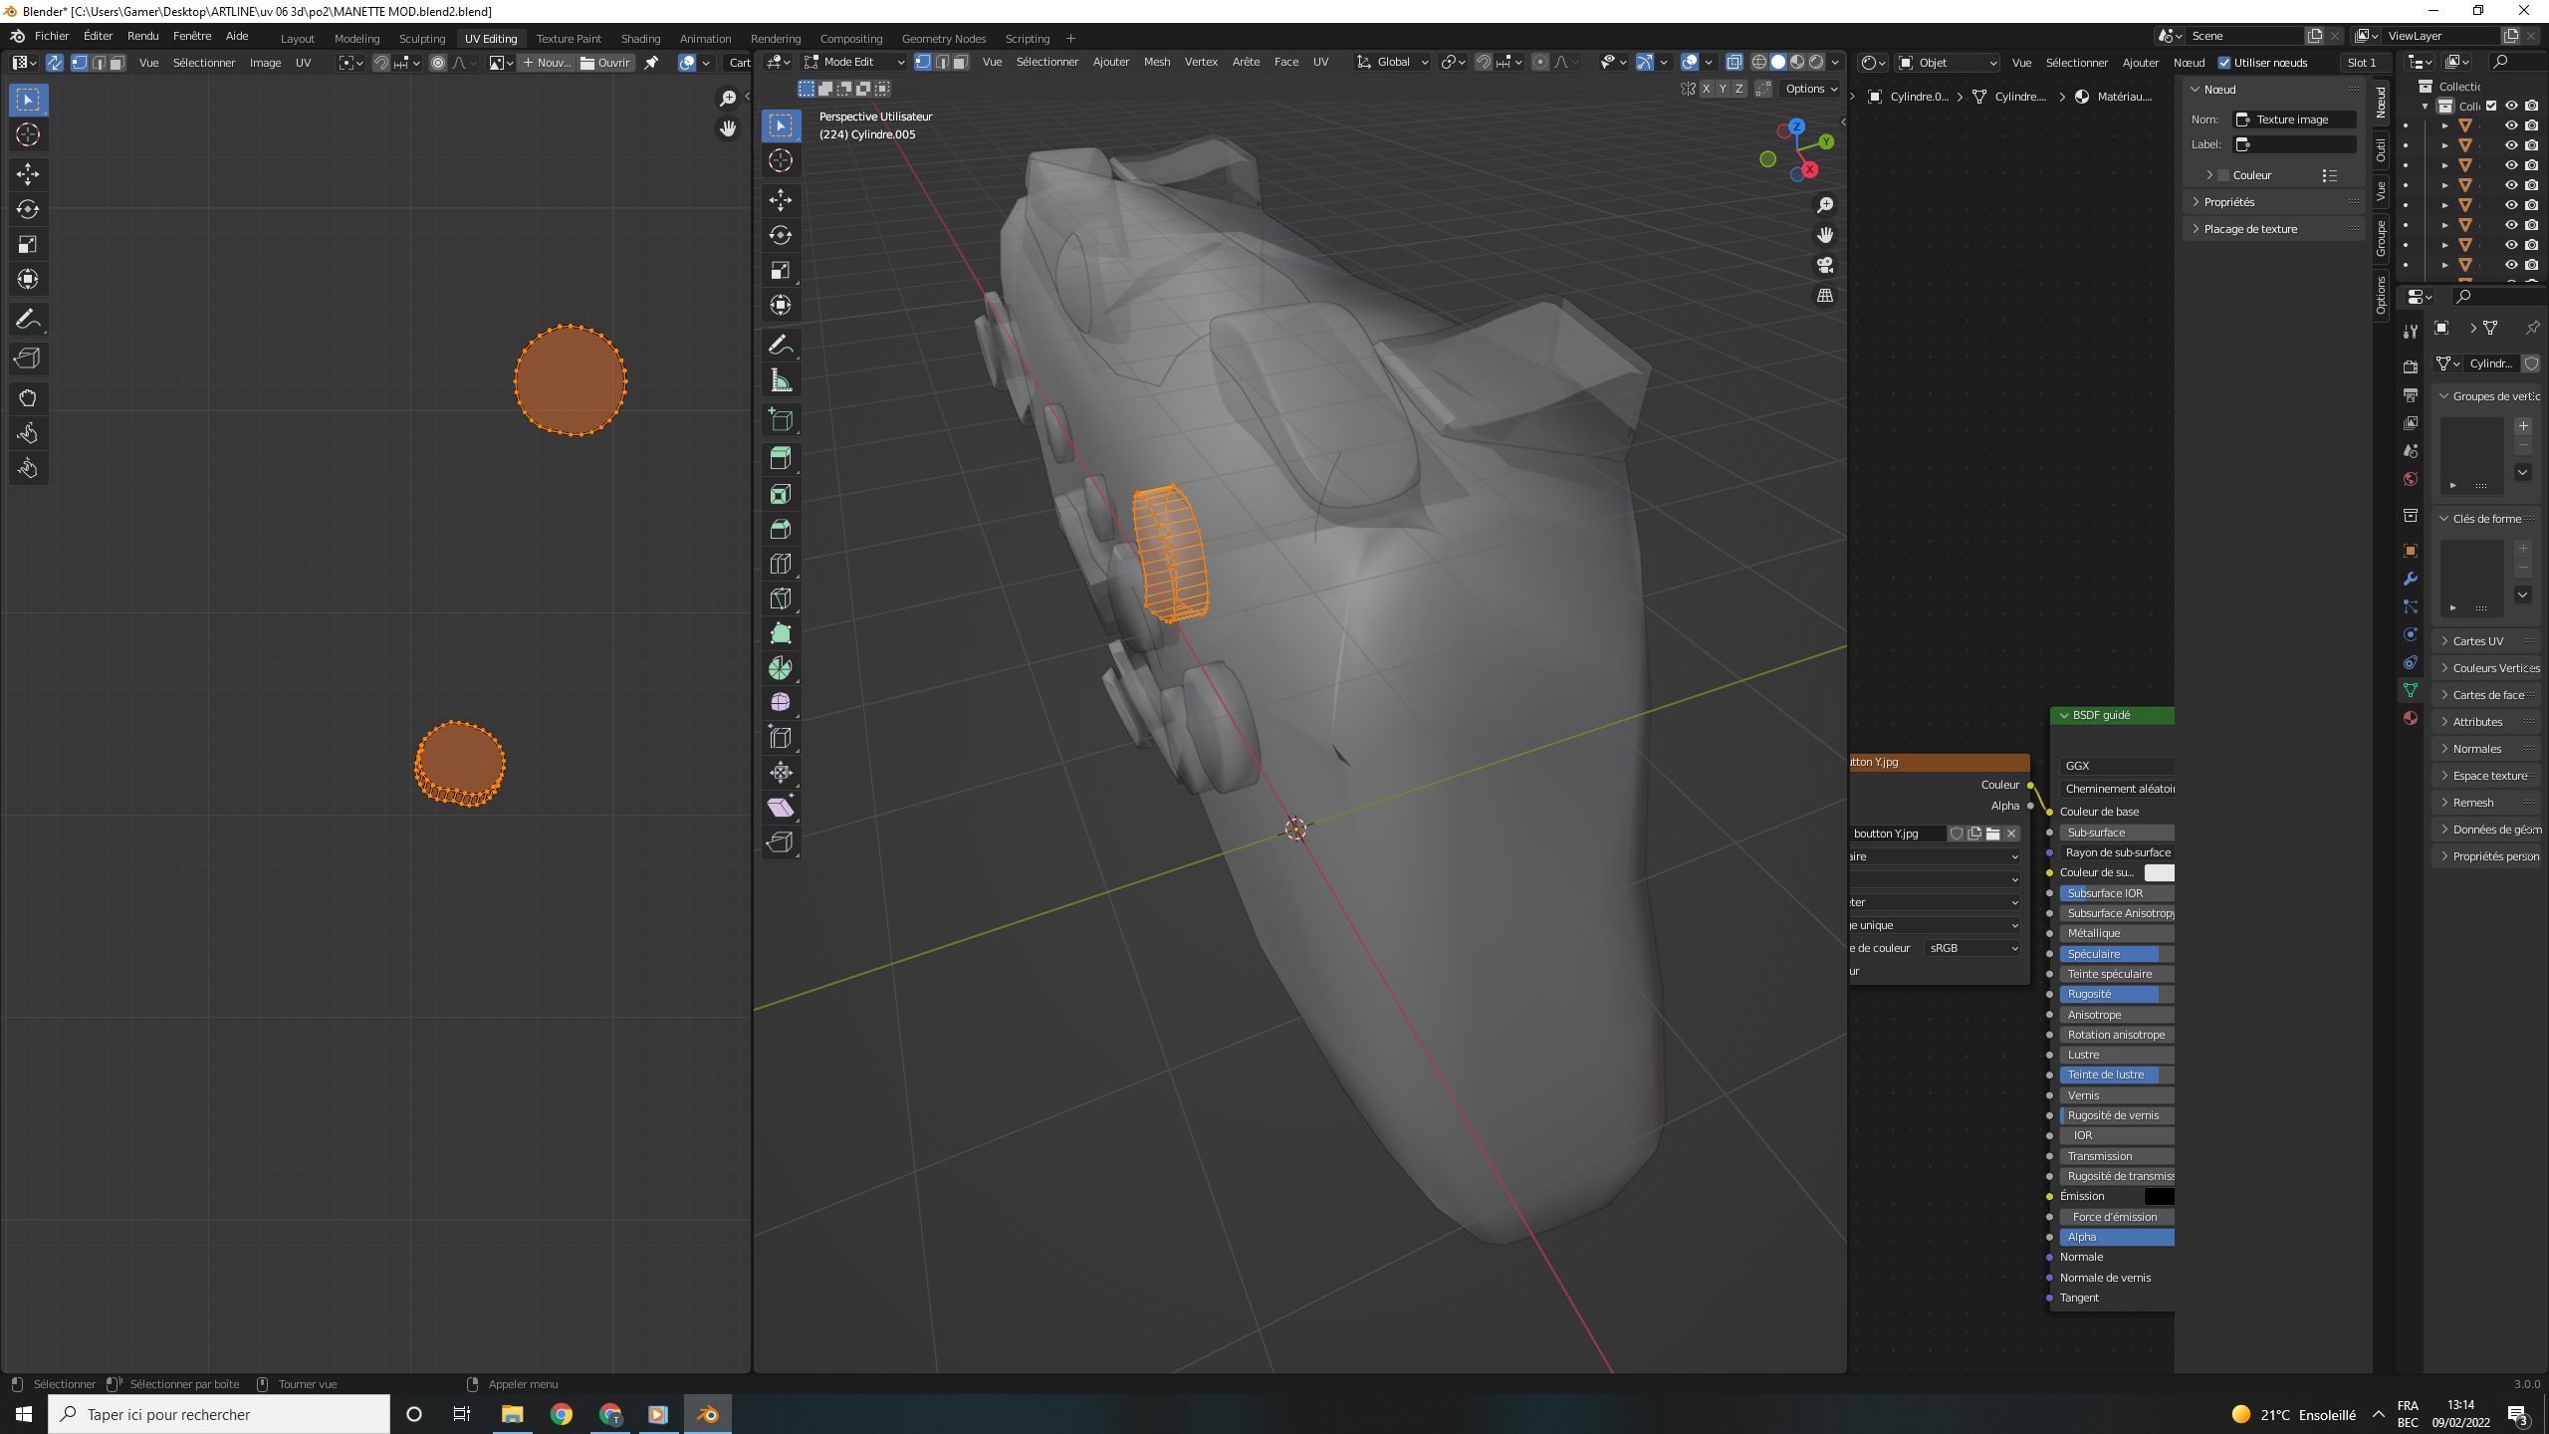The width and height of the screenshot is (2549, 1434).
Task: Toggle X axis mirror button
Action: [x=1706, y=89]
